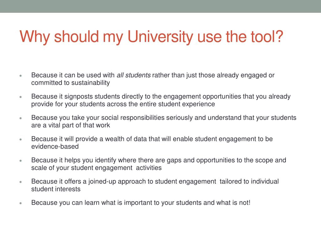This screenshot has width=321, height=240.
Task: Select the joined-up approach bullet
Action: click(155, 185)
